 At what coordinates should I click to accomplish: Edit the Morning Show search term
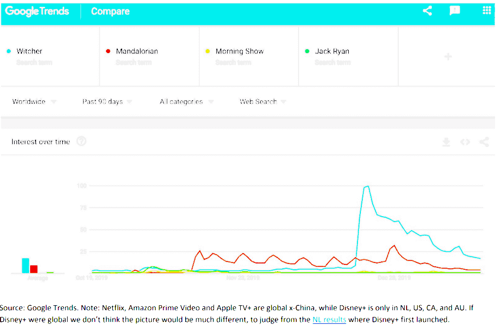coord(239,51)
